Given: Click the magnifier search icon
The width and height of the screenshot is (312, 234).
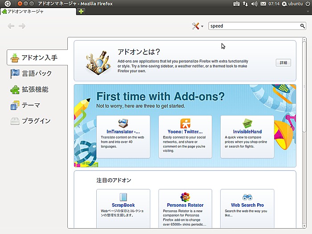Looking at the screenshot, I should (x=303, y=26).
